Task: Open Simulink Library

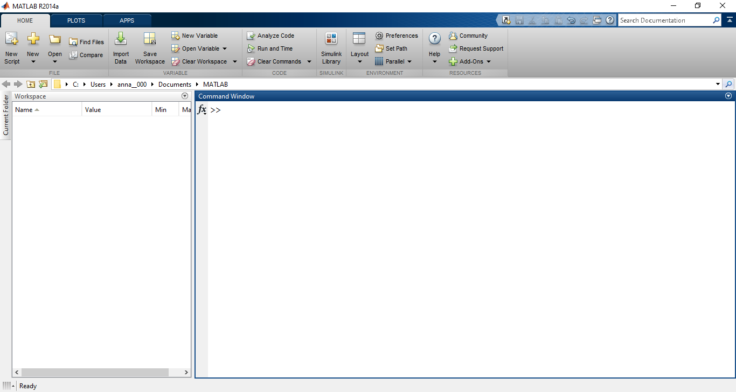Action: click(331, 48)
